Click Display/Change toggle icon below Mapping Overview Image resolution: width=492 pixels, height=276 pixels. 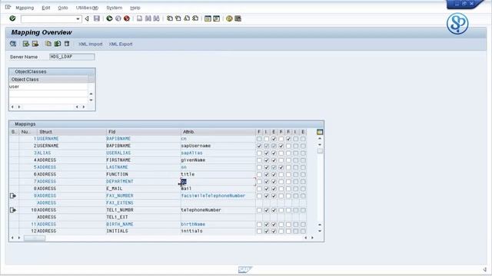point(13,44)
